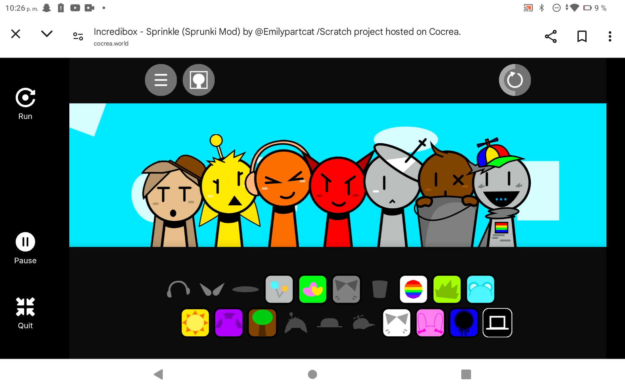Pick the white cat face icon
The height and width of the screenshot is (390, 625).
[396, 323]
